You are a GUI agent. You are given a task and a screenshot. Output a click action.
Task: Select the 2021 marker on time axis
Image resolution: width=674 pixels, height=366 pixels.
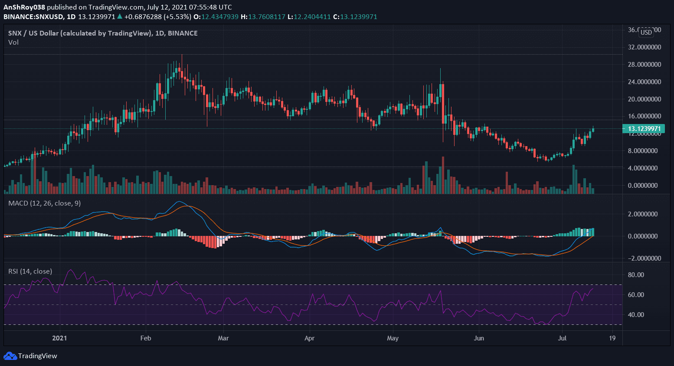tap(59, 338)
